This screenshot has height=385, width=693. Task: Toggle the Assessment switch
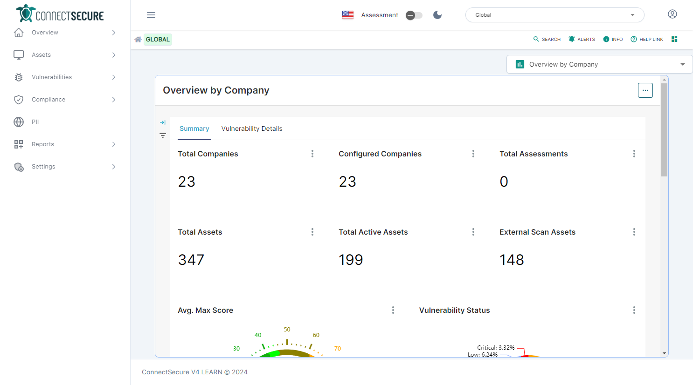[x=414, y=15]
